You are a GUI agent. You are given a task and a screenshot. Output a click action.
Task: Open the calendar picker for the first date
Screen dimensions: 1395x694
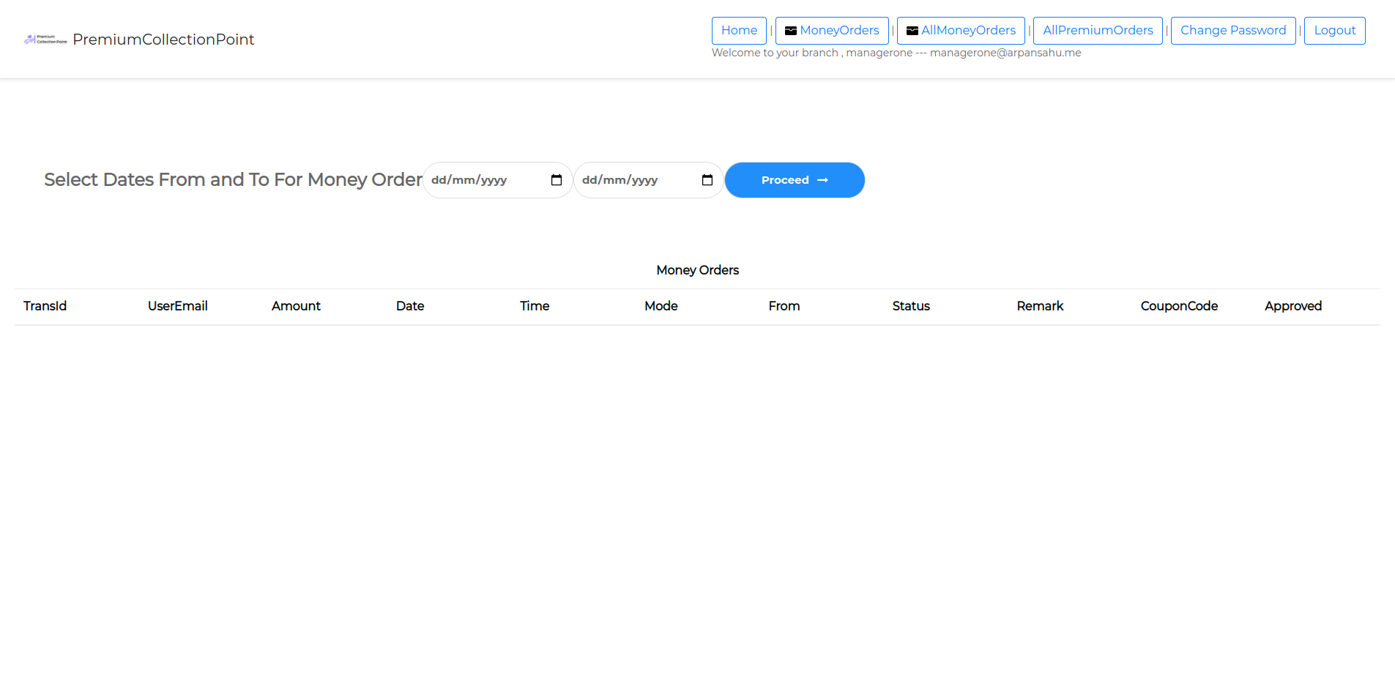point(556,180)
